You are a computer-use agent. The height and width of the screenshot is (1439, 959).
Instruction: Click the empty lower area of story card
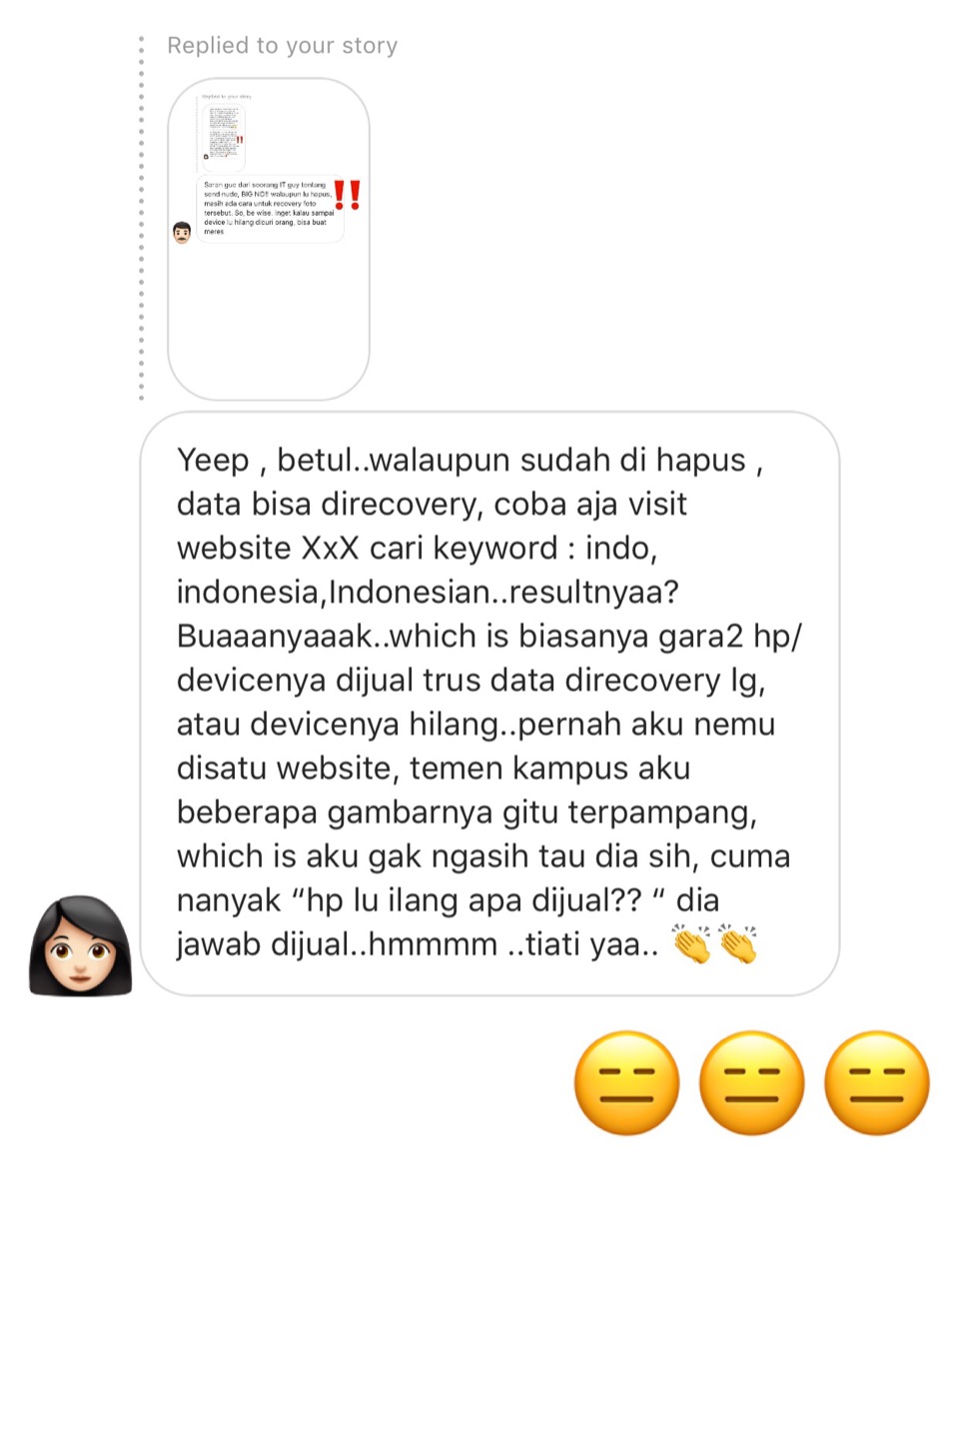[269, 320]
